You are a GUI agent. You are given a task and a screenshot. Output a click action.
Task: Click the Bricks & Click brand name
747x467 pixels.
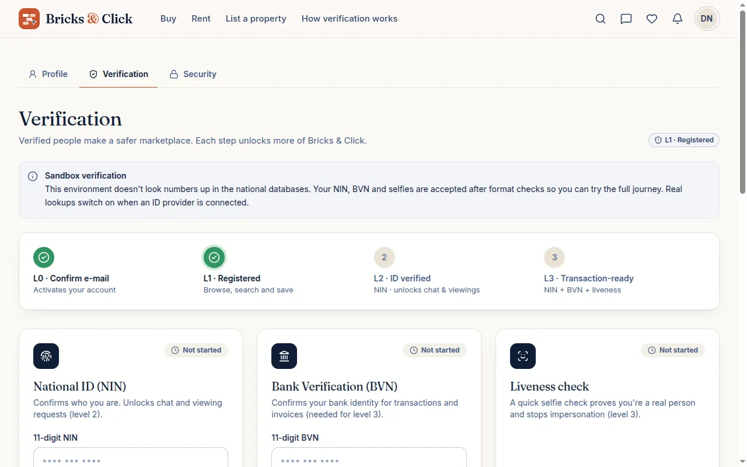click(89, 19)
